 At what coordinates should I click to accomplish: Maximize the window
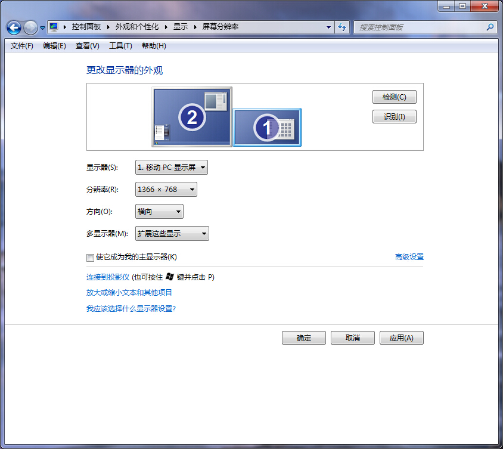pos(462,6)
